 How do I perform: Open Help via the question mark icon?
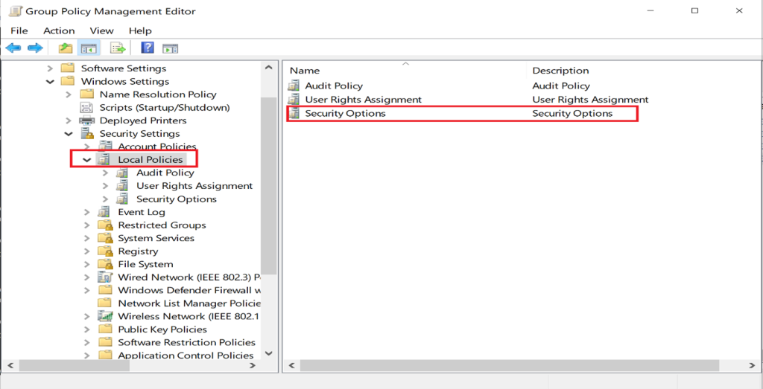coord(148,48)
